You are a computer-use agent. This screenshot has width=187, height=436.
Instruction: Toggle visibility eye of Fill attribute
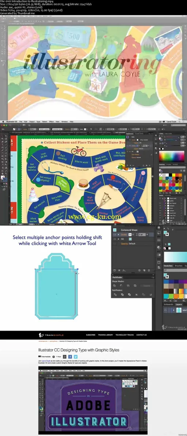pos(115,239)
